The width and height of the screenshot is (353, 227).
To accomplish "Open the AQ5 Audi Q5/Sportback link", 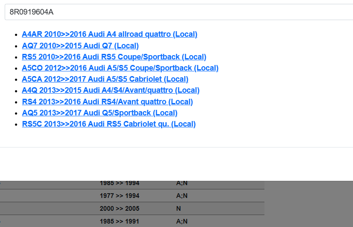I will (x=99, y=113).
